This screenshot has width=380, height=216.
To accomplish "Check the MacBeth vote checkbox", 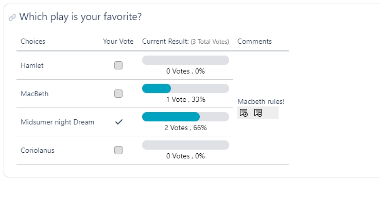I will point(118,94).
